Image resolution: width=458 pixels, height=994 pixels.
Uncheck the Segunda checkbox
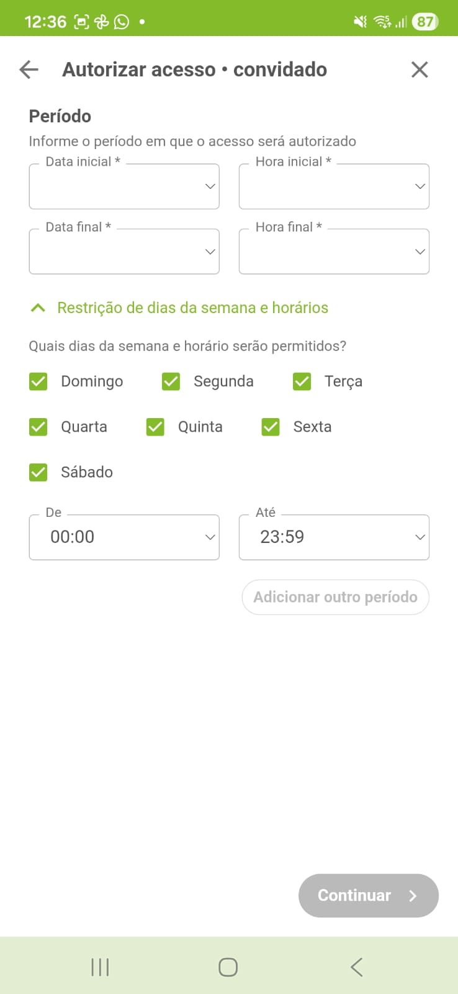pos(171,381)
